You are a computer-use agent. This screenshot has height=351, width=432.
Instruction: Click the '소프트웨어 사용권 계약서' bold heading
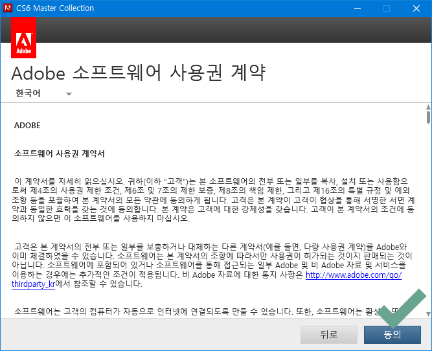(x=60, y=153)
